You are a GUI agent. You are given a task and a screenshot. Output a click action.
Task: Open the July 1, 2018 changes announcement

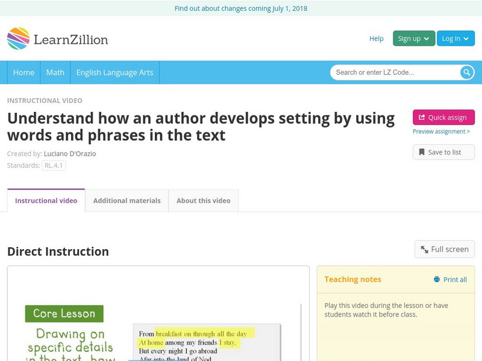pos(241,8)
